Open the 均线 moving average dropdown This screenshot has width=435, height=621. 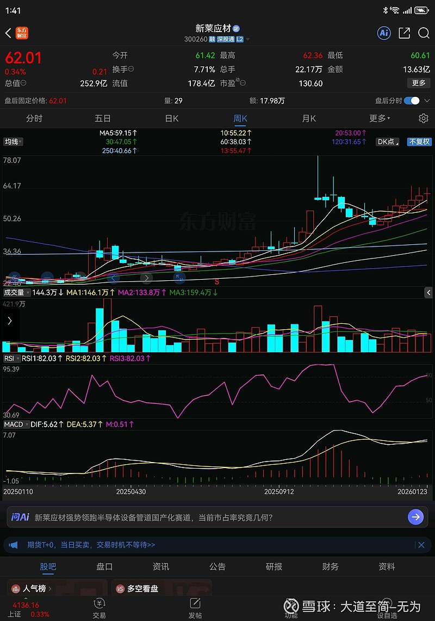pyautogui.click(x=13, y=142)
